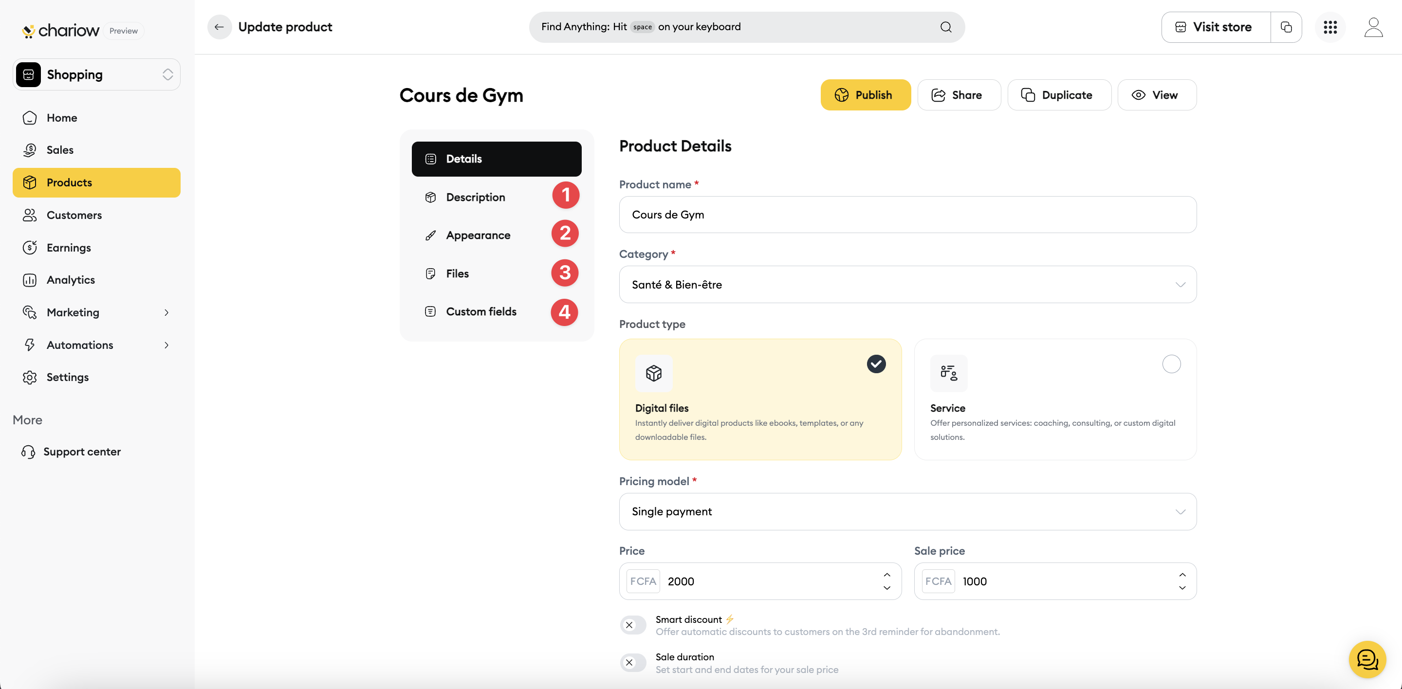Screen dimensions: 1402x689
Task: Decrease the Price value
Action: tap(887, 588)
